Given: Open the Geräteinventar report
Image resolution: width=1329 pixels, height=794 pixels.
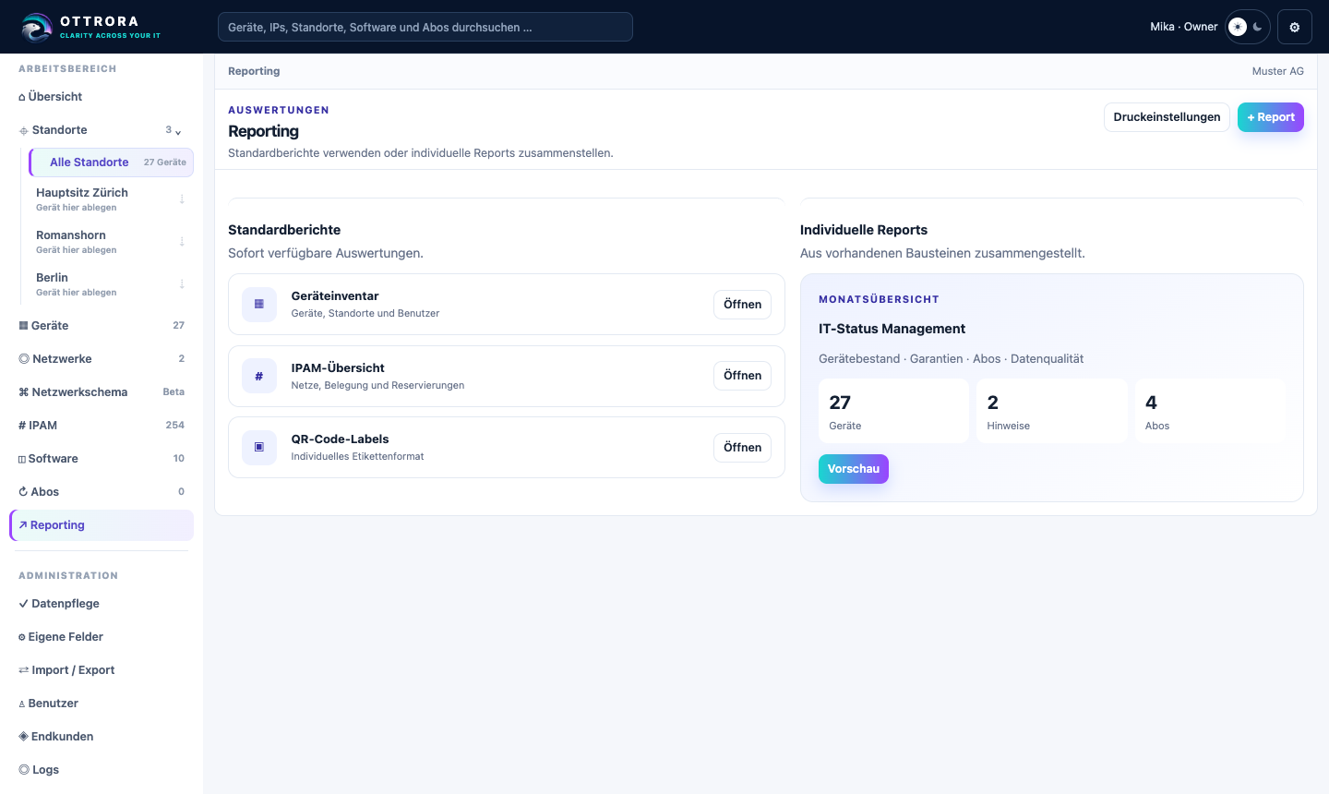Looking at the screenshot, I should [742, 305].
